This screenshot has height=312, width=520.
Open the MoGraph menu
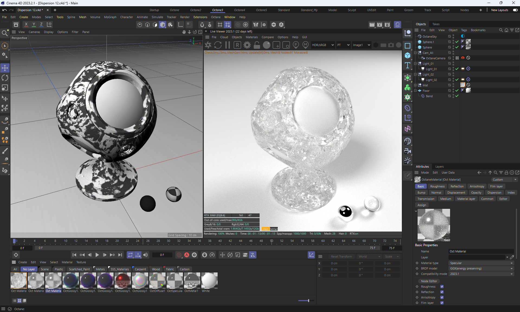point(110,17)
